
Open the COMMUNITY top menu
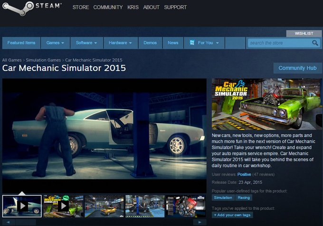click(x=108, y=7)
